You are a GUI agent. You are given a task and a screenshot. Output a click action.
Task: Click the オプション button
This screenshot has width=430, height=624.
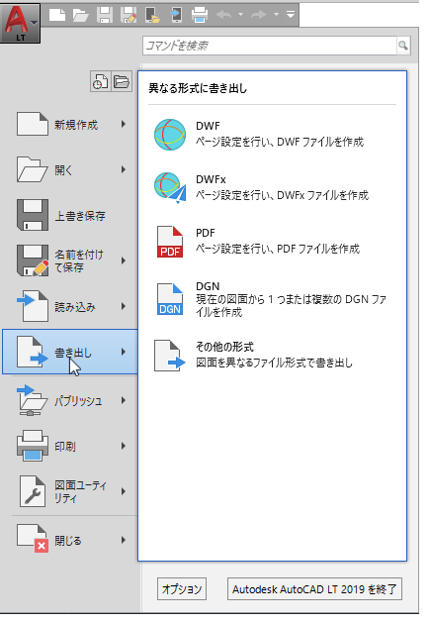pyautogui.click(x=182, y=589)
